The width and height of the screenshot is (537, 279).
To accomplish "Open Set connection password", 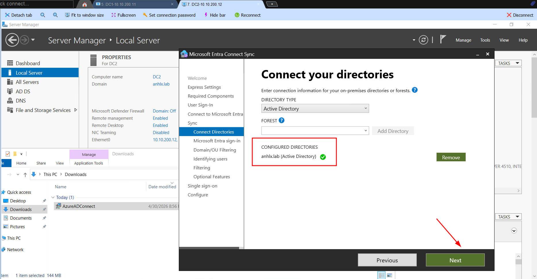I will (169, 15).
